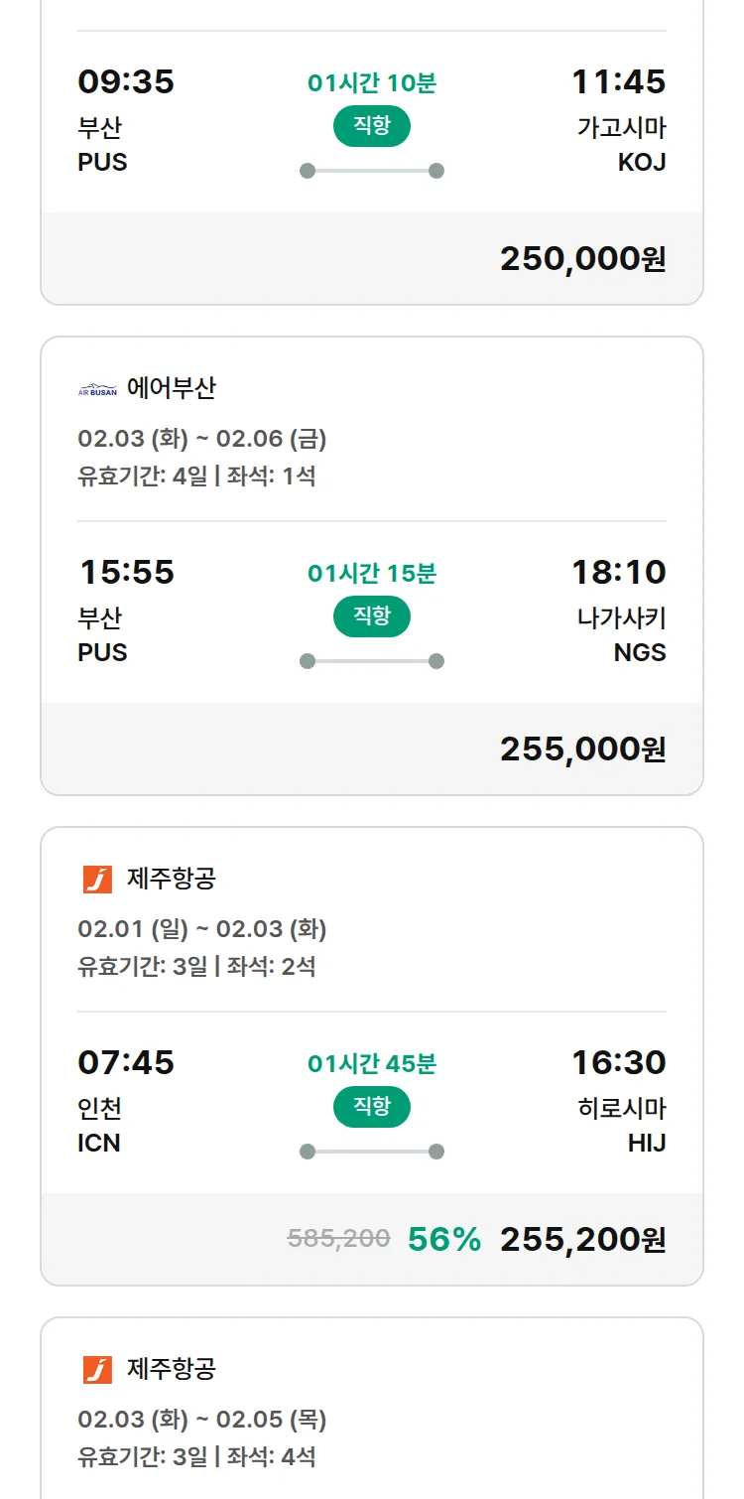Click the 18:10 Nagasaki arrival time
Image resolution: width=744 pixels, height=1499 pixels.
[618, 572]
